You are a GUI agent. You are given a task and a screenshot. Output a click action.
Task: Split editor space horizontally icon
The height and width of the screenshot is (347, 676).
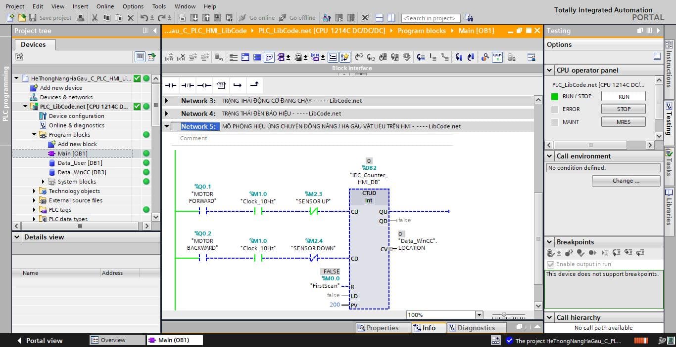pyautogui.click(x=380, y=18)
